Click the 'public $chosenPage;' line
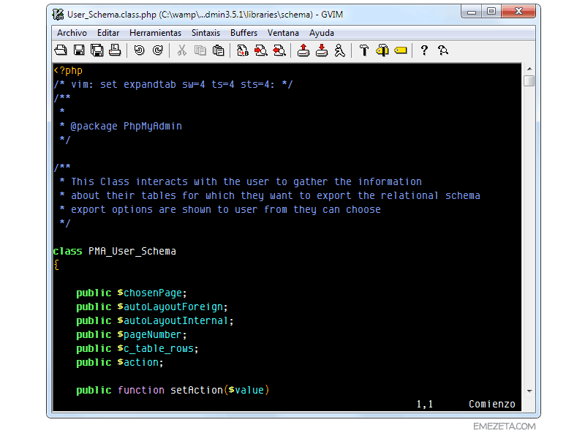 pyautogui.click(x=132, y=293)
